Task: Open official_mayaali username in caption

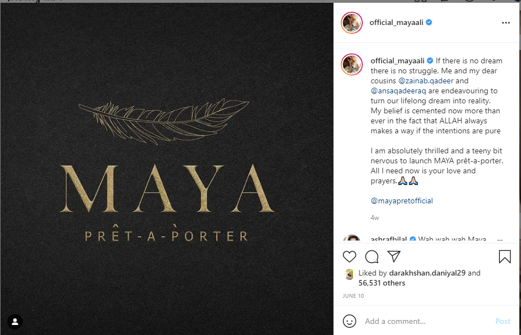Action: (x=397, y=61)
